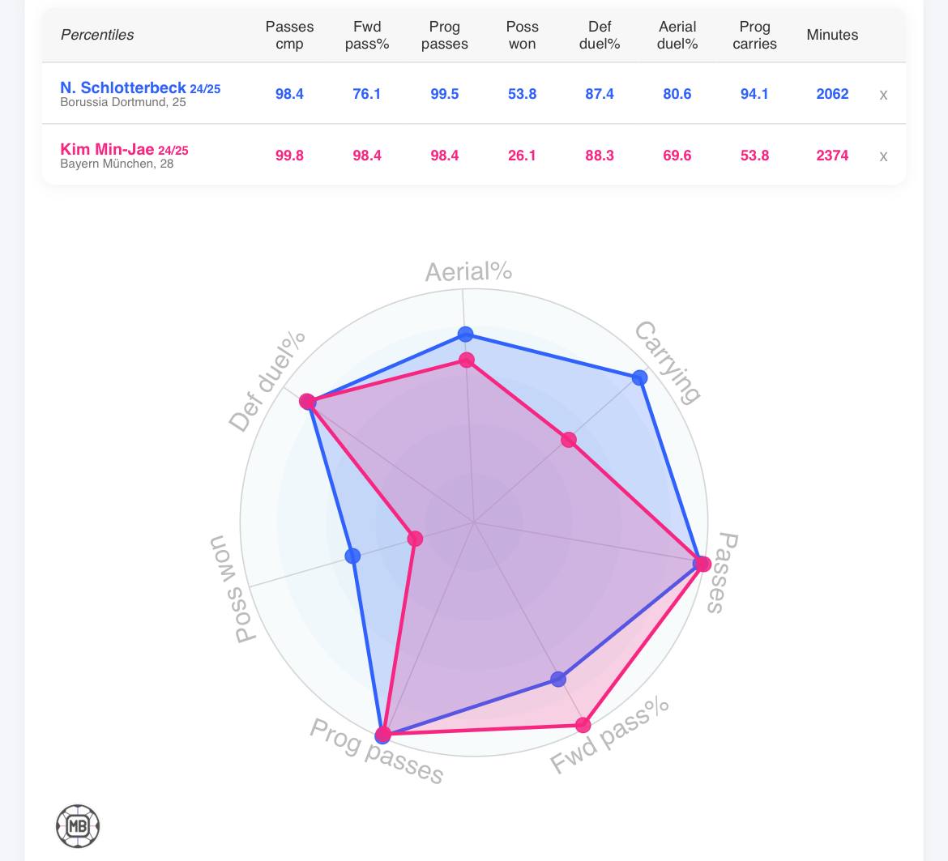
Task: Click Kim Min-Jae's pink Fwd pass% point
Action: [583, 725]
